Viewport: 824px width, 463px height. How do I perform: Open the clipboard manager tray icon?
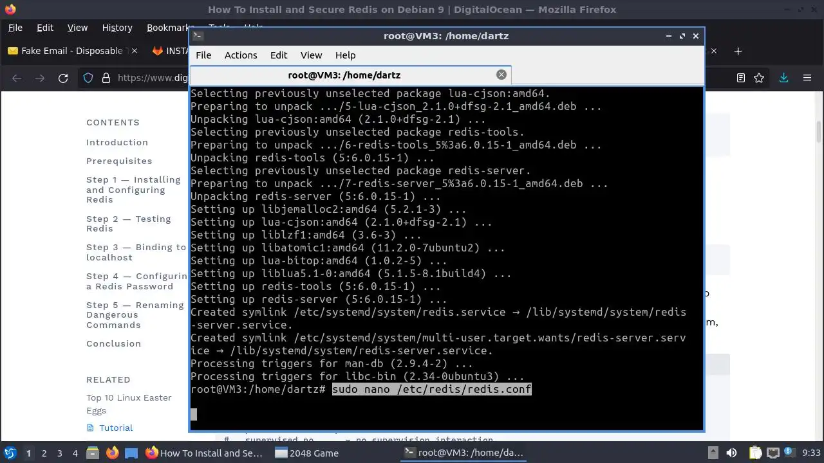[x=755, y=453]
